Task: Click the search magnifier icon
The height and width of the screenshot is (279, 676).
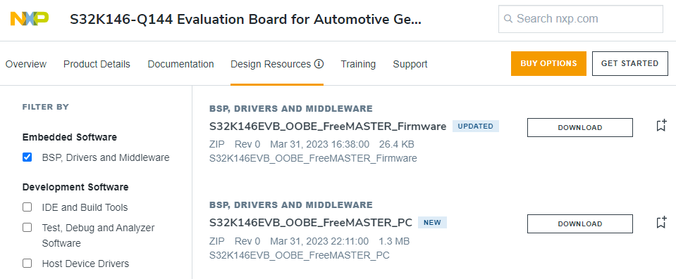Action: pyautogui.click(x=508, y=19)
